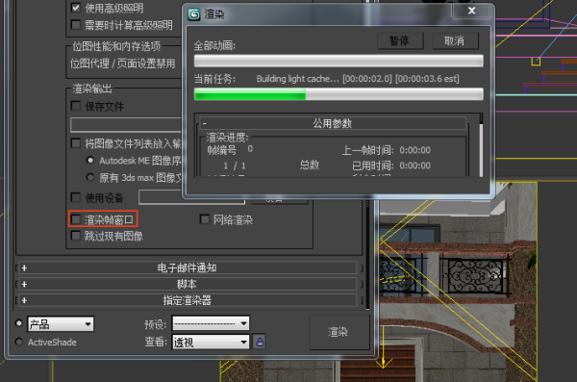Check the 保存文件 option
Screen dimensions: 577x382
coord(76,106)
